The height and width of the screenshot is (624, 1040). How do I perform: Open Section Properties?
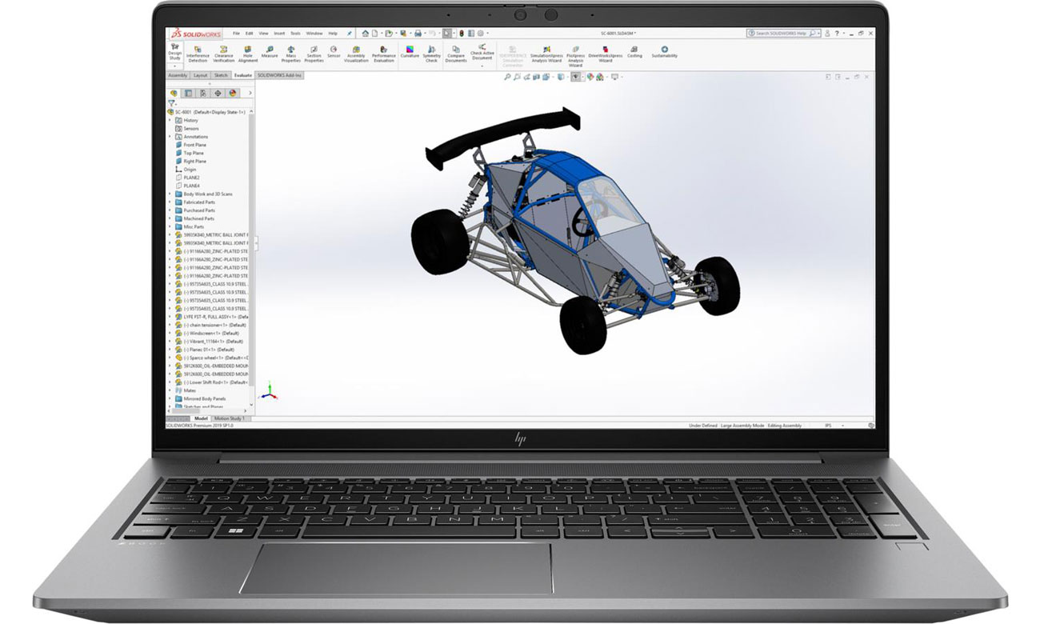click(x=314, y=54)
